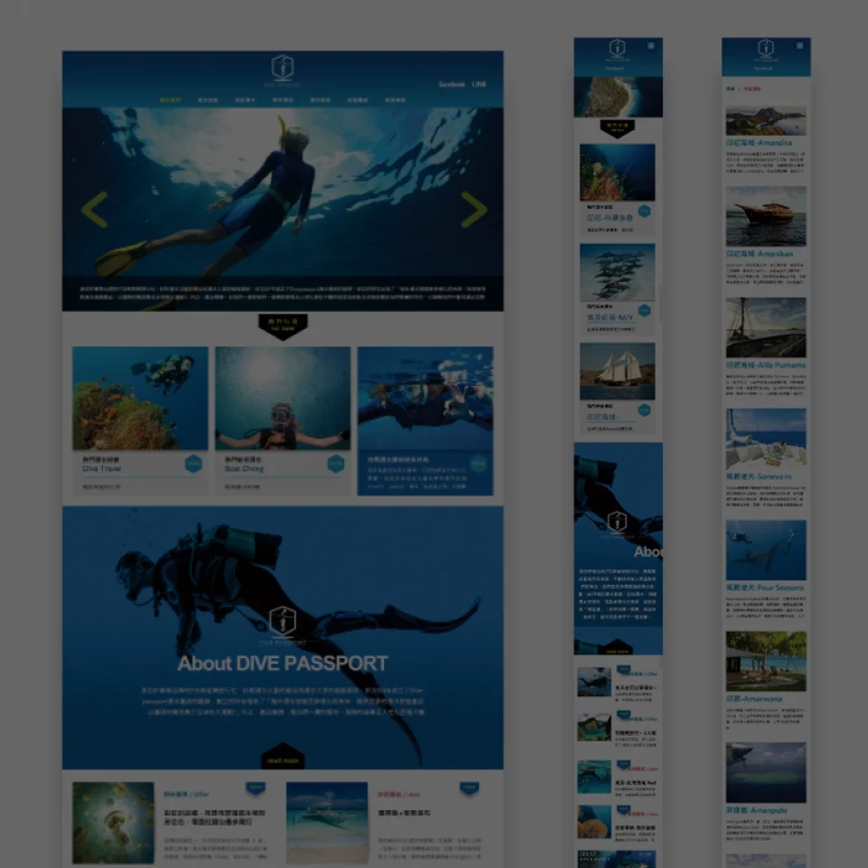Click the hexagon badge on the mobile dolphin card
Image resolution: width=868 pixels, height=868 pixels.
pyautogui.click(x=645, y=310)
